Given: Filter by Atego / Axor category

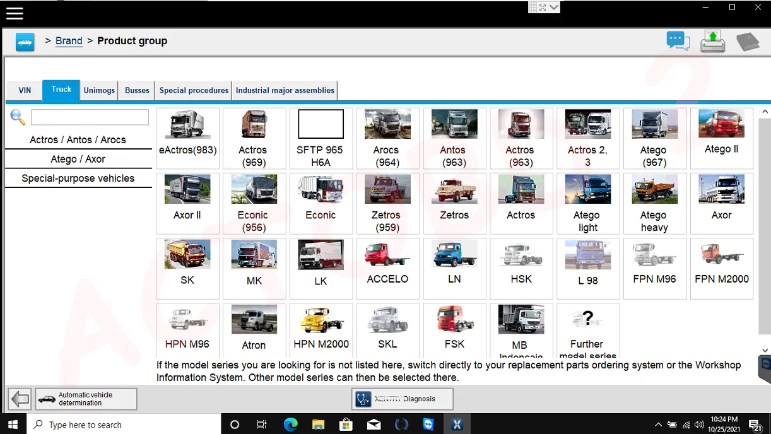Looking at the screenshot, I should click(78, 159).
